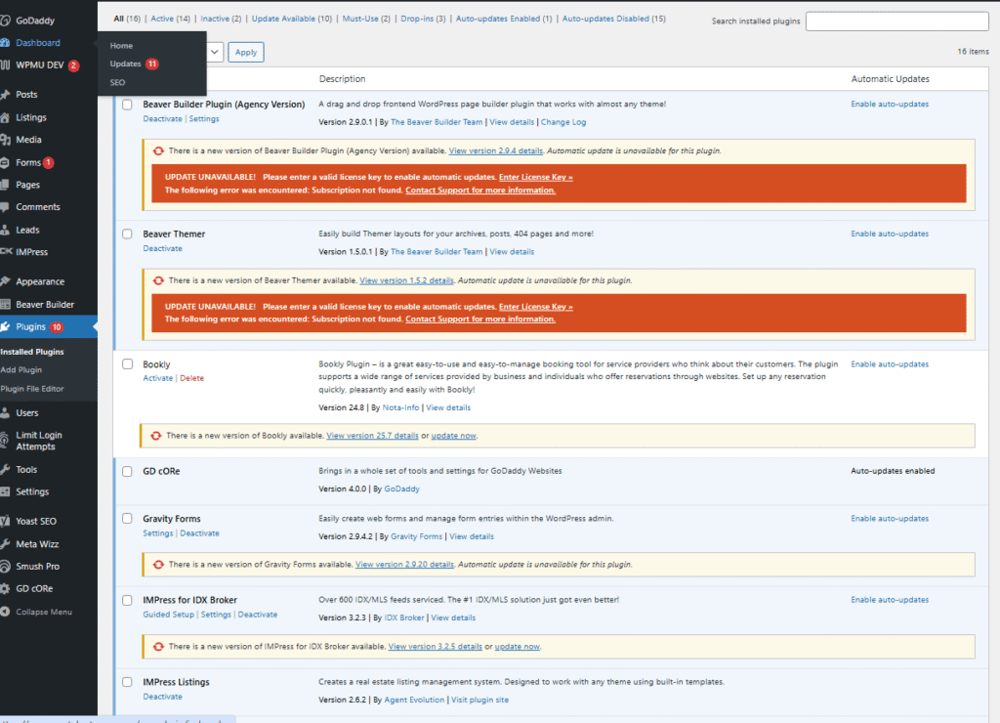Open Home in Dashboard flyout menu
The image size is (1000, 723).
(x=121, y=46)
